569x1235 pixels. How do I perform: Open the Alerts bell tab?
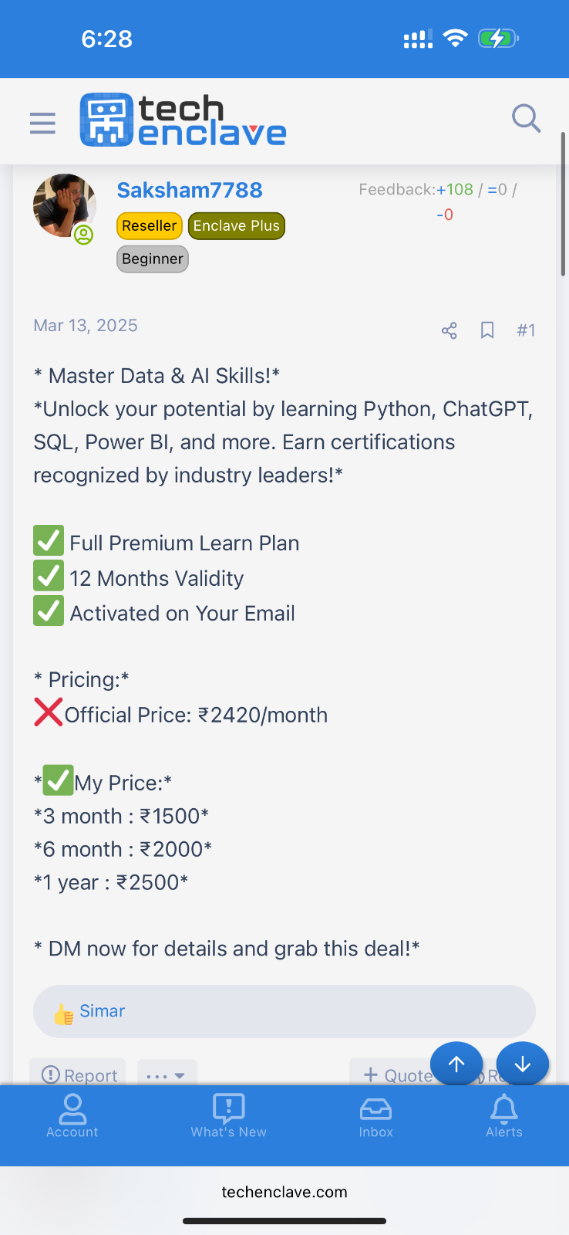504,1116
